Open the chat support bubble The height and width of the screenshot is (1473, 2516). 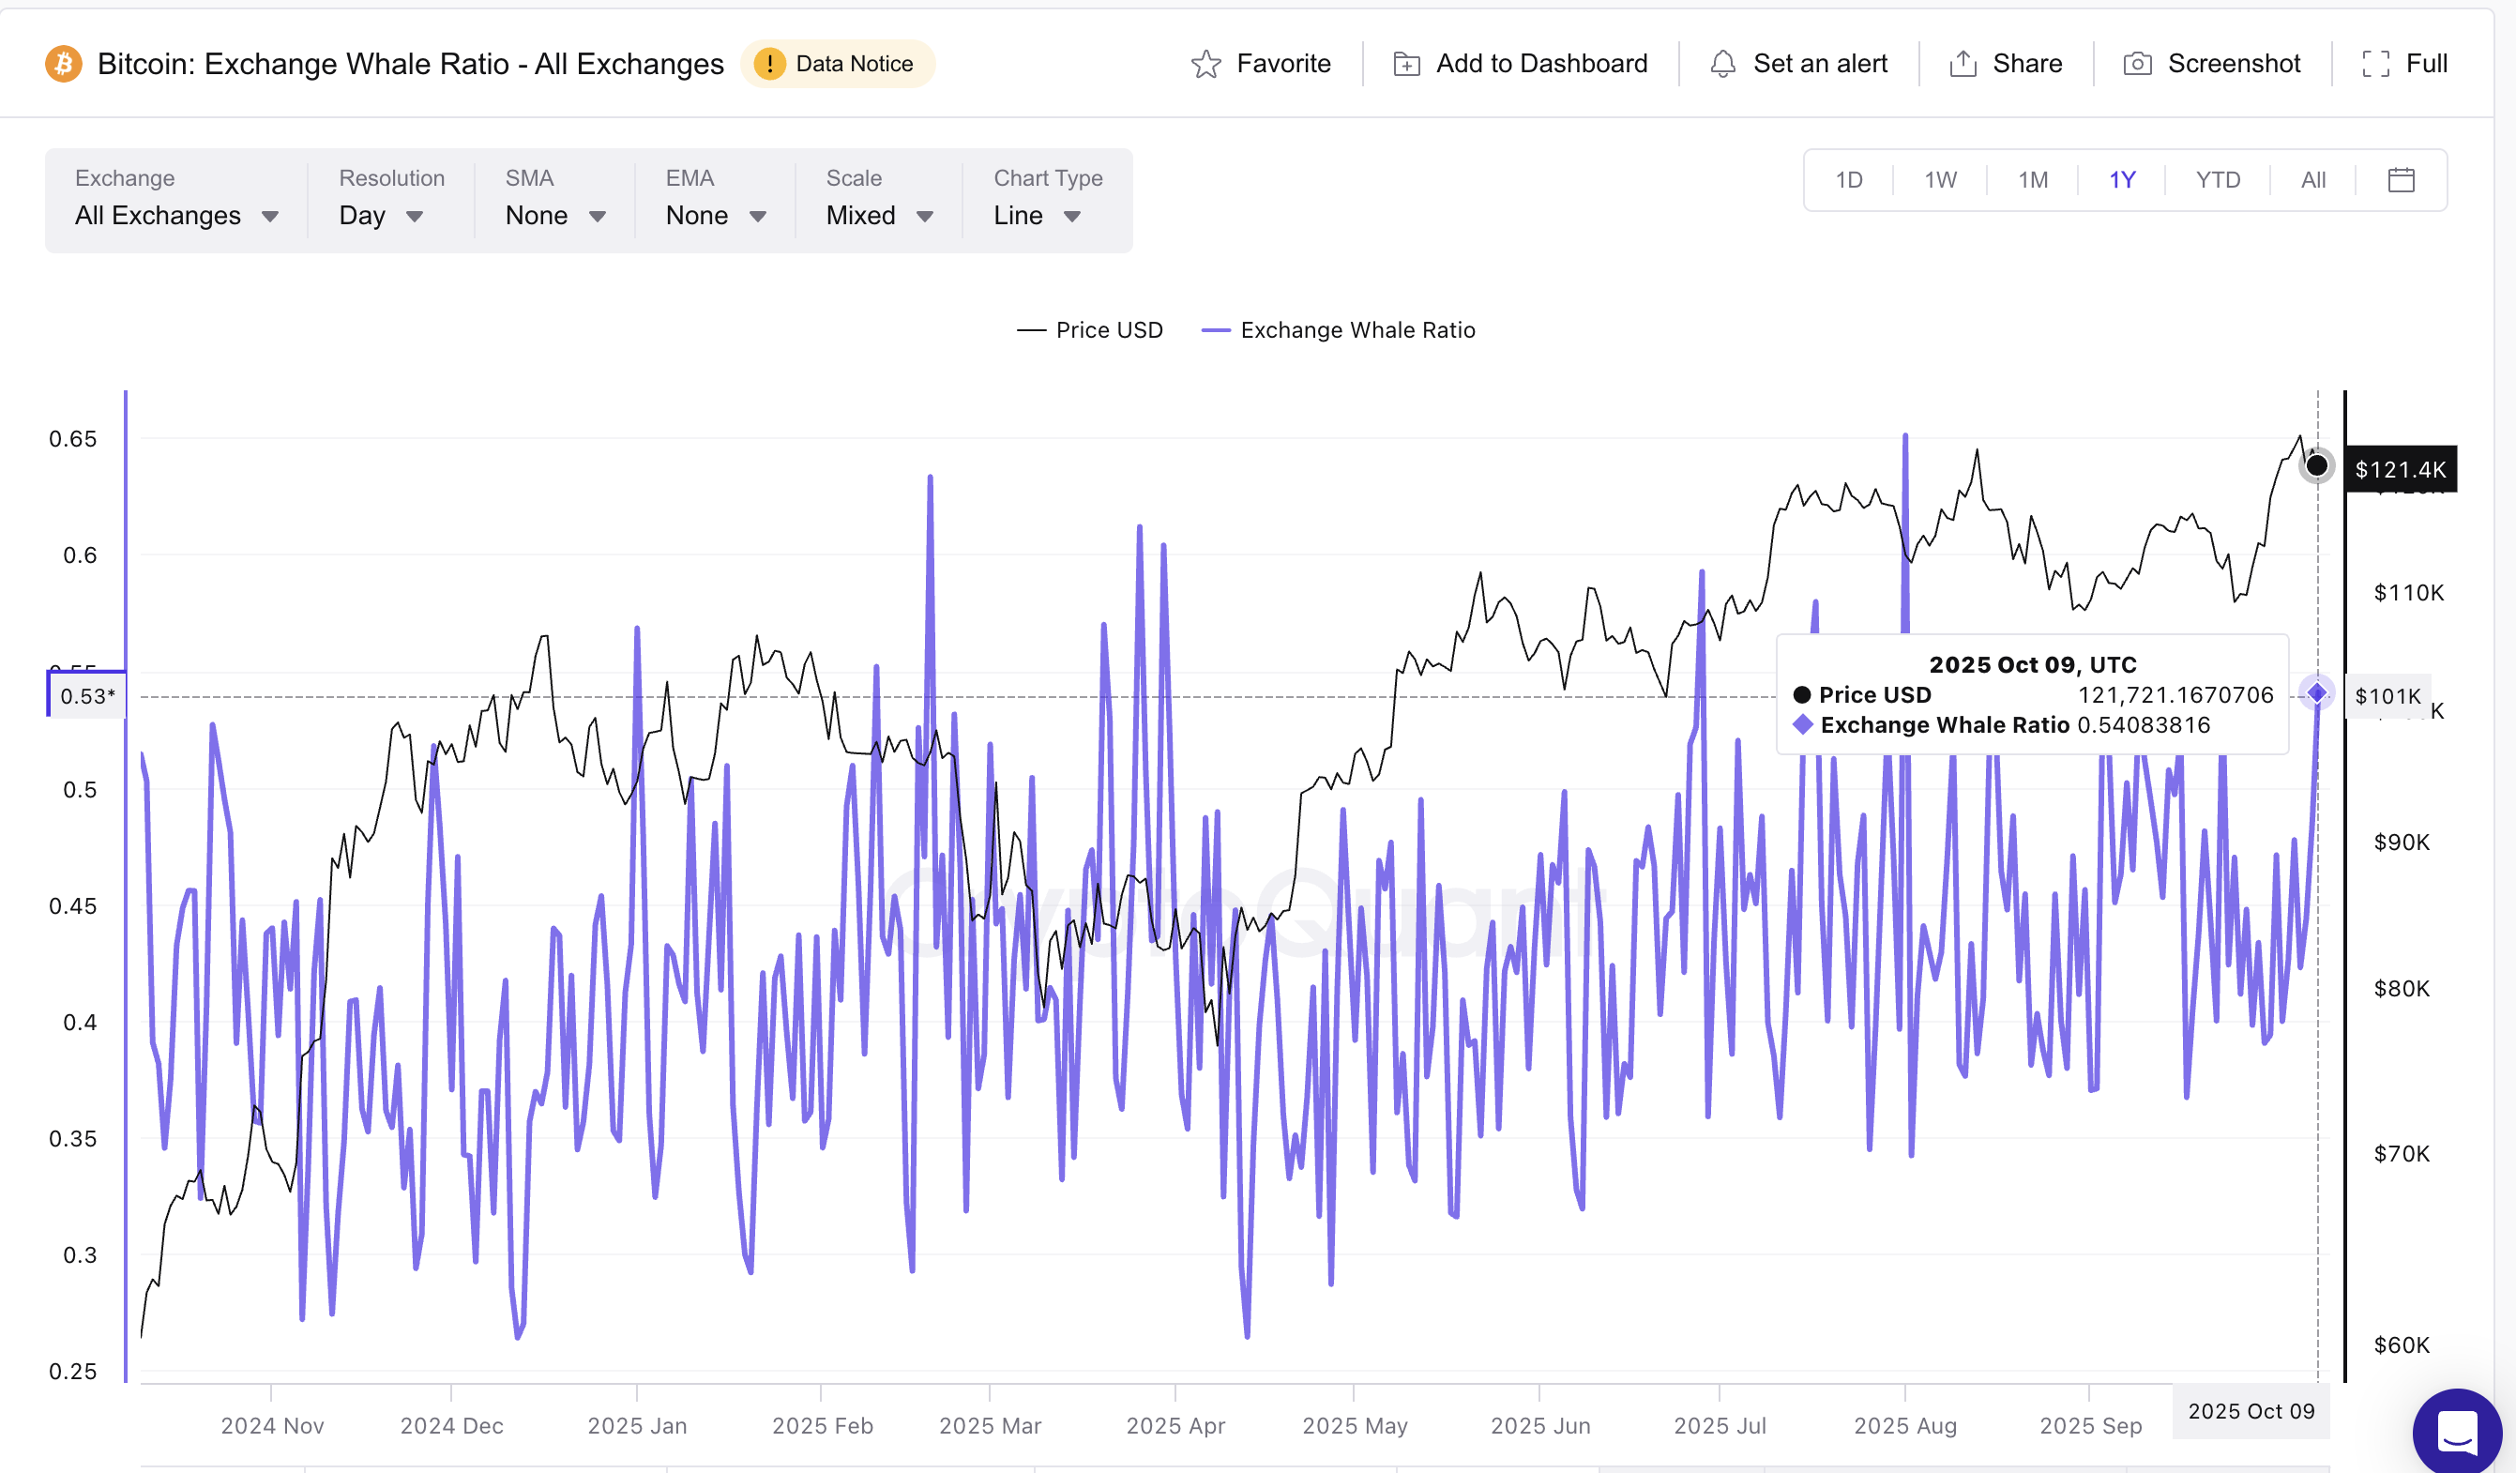[2458, 1432]
